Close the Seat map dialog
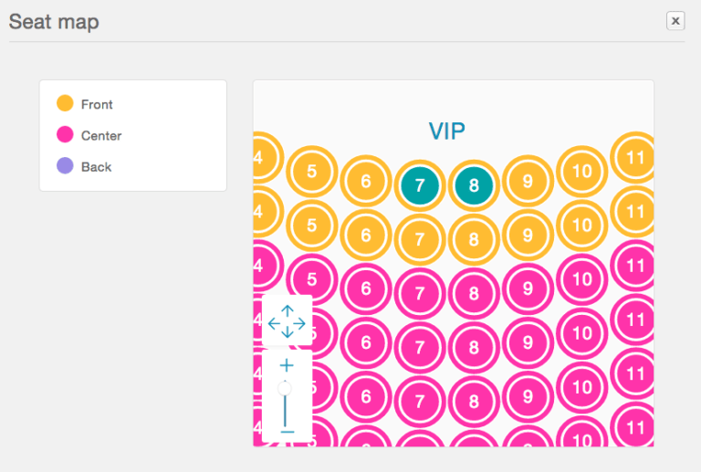 [675, 20]
